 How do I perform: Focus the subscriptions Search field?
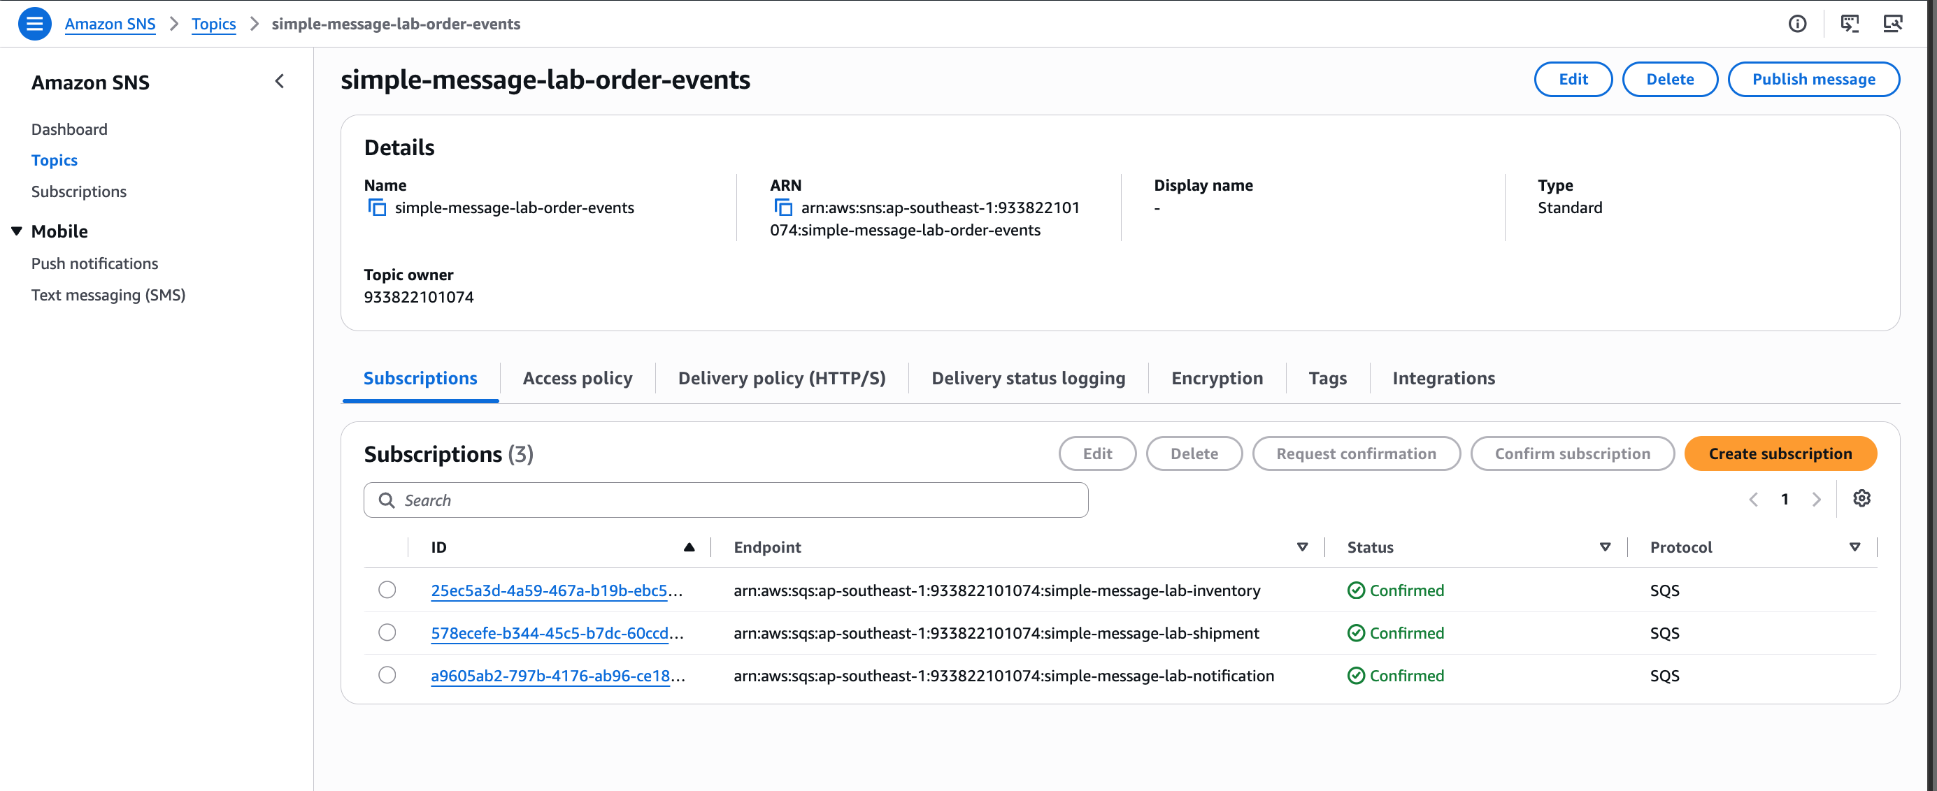[726, 500]
